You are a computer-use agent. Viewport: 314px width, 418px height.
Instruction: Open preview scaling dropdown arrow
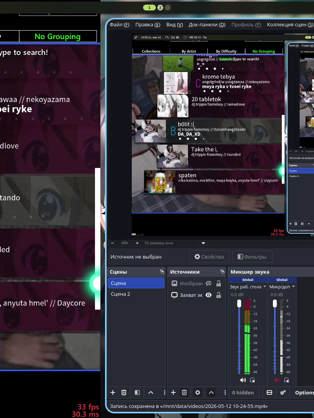(203, 243)
